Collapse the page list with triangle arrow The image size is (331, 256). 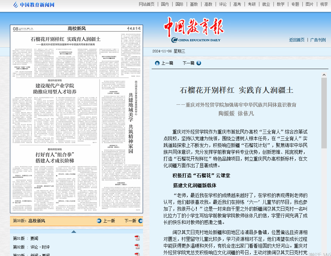coord(74,231)
